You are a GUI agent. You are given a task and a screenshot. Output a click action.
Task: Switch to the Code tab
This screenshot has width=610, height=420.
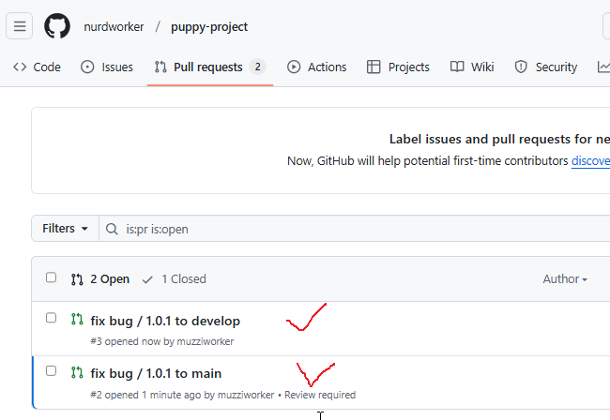[37, 67]
